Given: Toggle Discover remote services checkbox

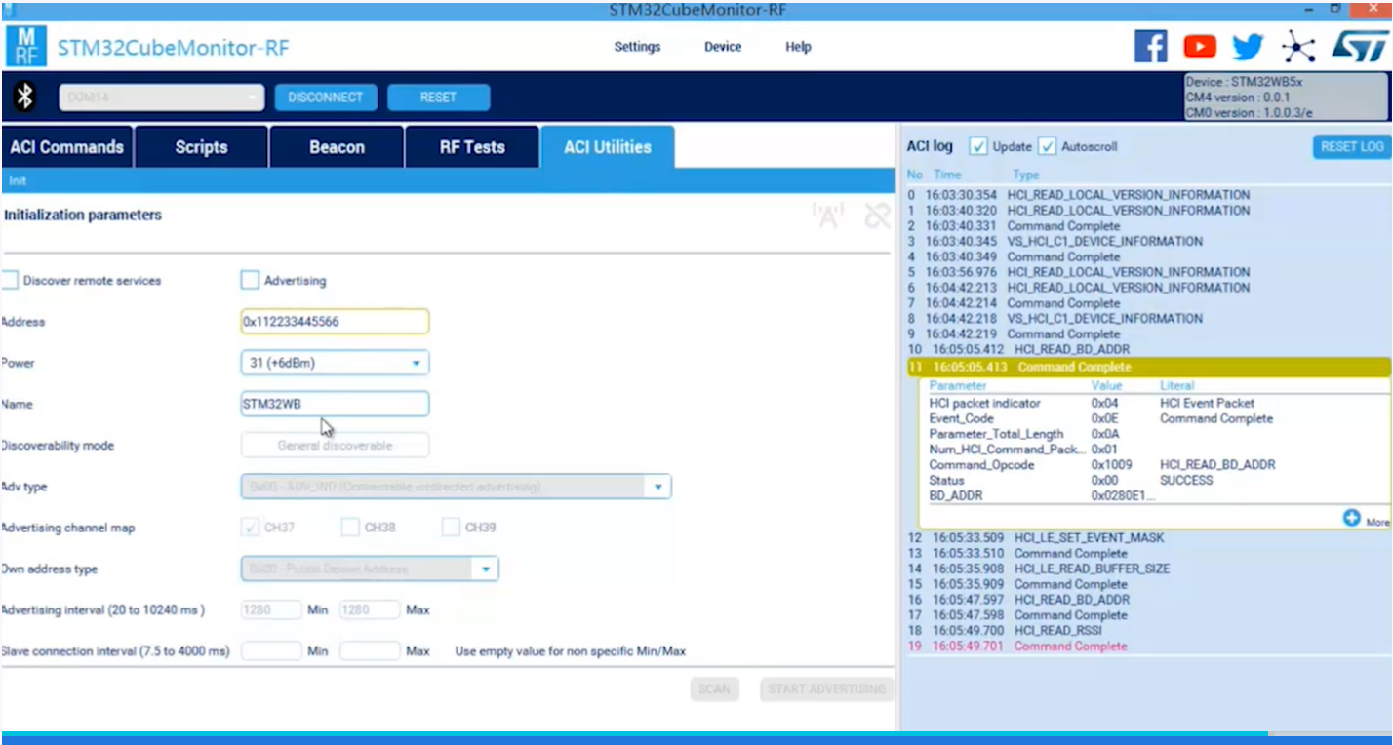Looking at the screenshot, I should 10,280.
